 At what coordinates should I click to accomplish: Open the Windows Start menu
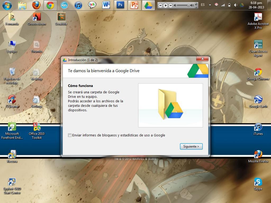(7, 5)
